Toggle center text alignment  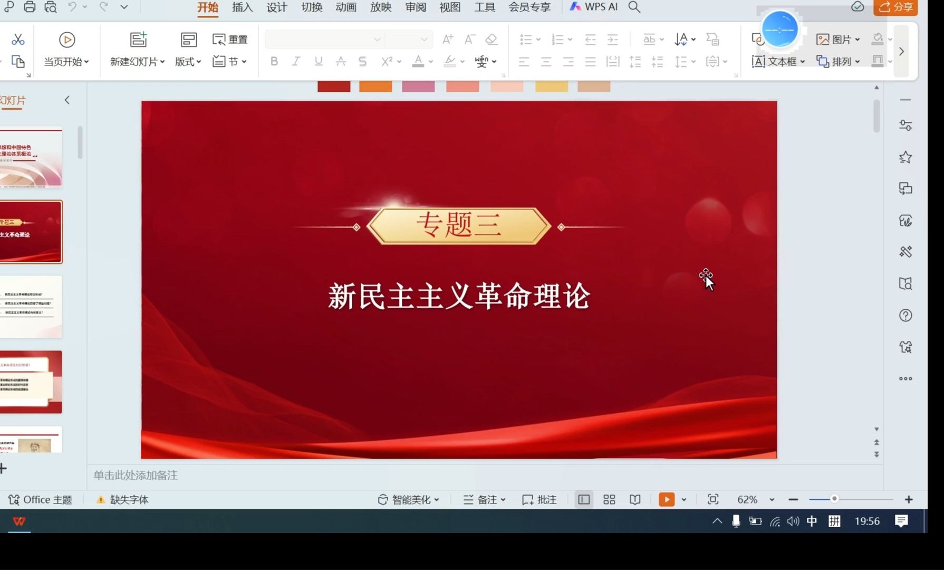click(546, 62)
